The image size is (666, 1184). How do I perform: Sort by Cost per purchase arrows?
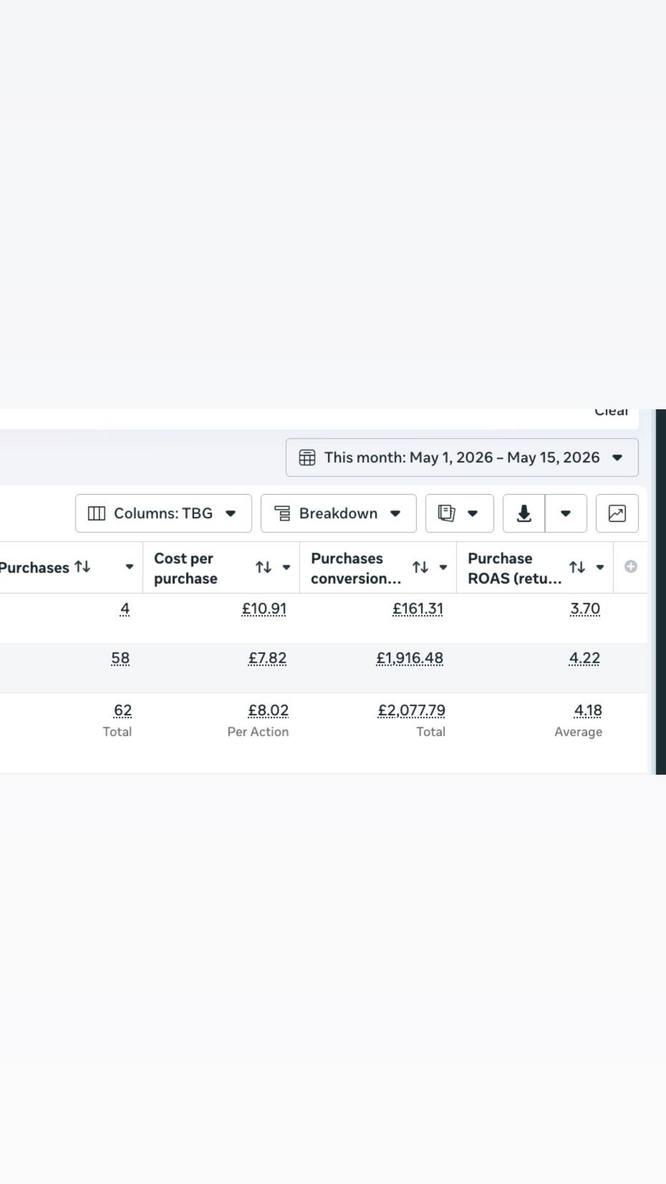tap(263, 567)
